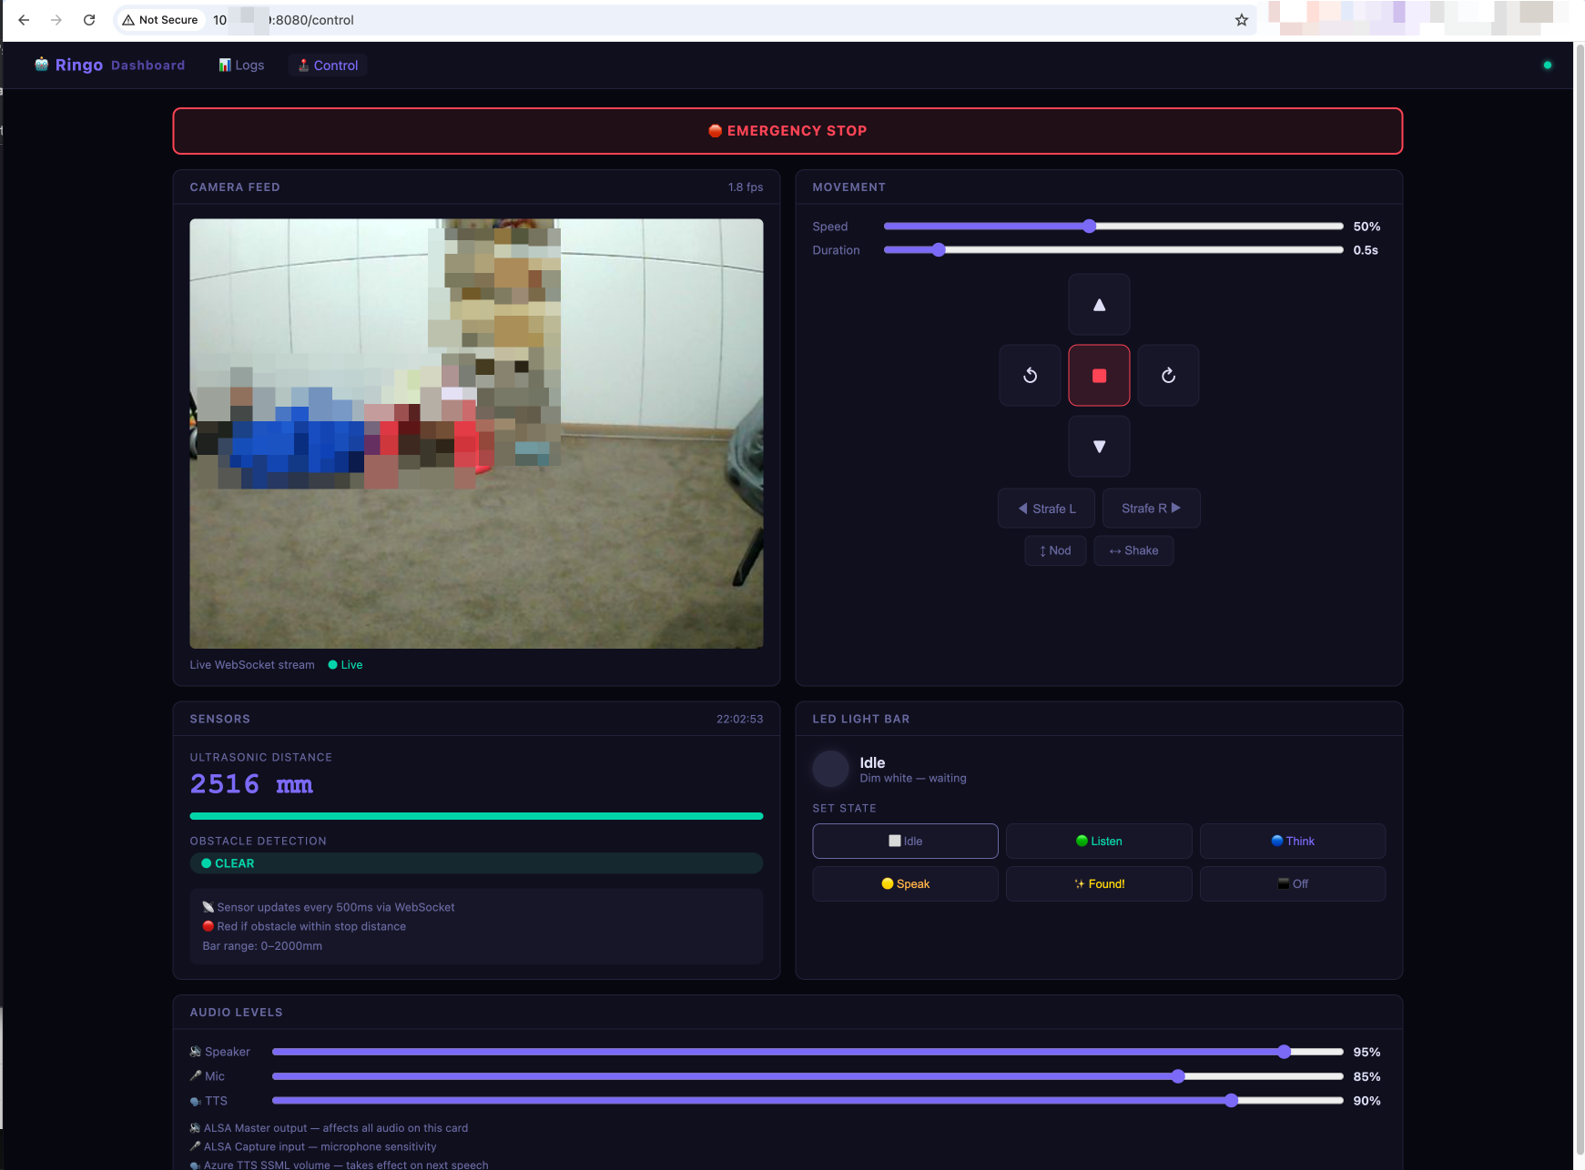Stop movement with red square button
Image resolution: width=1585 pixels, height=1170 pixels.
(1099, 376)
